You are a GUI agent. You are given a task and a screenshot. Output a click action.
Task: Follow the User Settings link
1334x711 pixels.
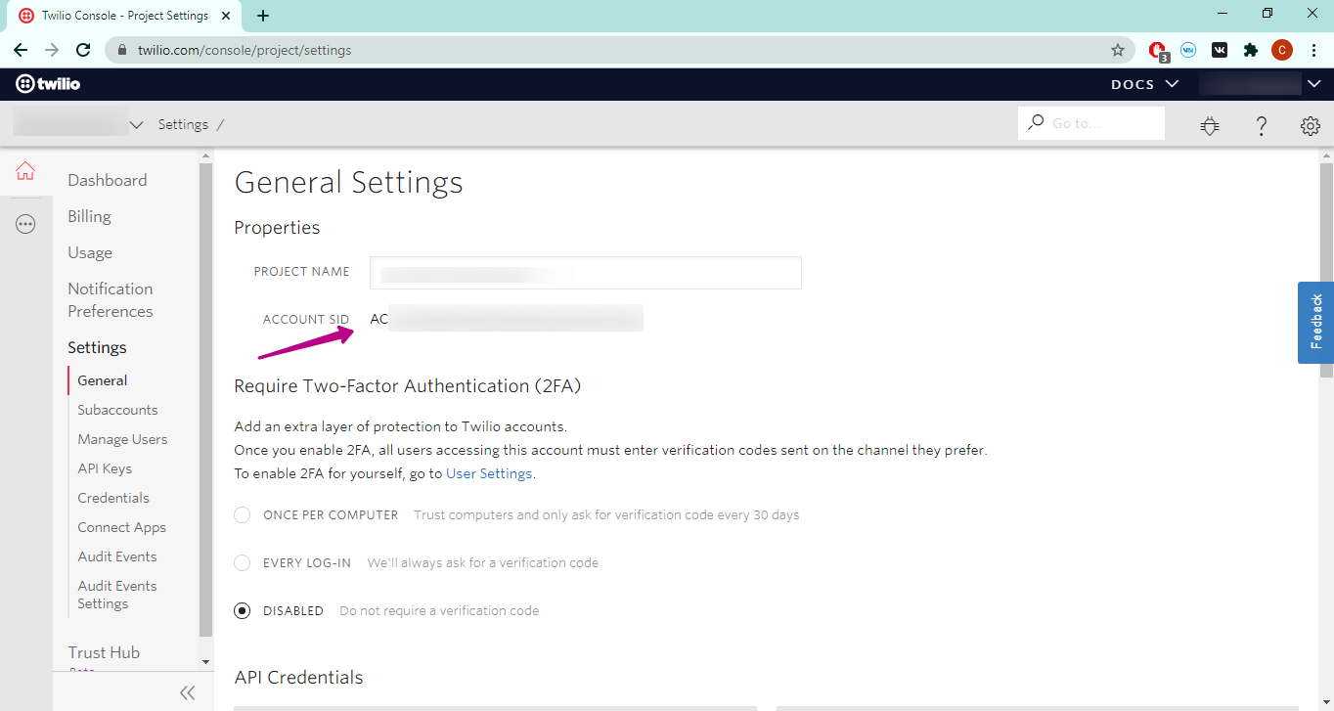(x=489, y=473)
